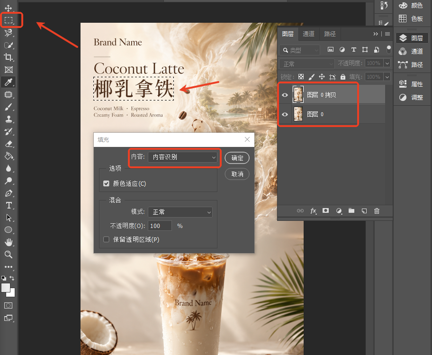Expand the layer 不透明度 dropdown arrow

[x=387, y=63]
